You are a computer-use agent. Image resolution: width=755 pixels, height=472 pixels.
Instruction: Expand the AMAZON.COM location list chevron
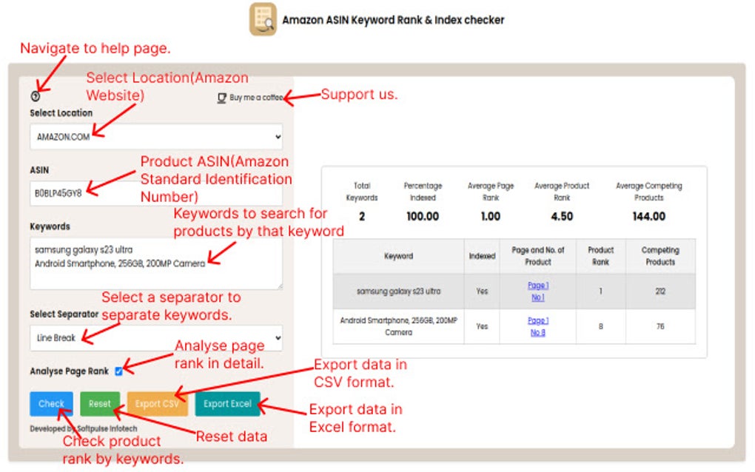pyautogui.click(x=278, y=136)
